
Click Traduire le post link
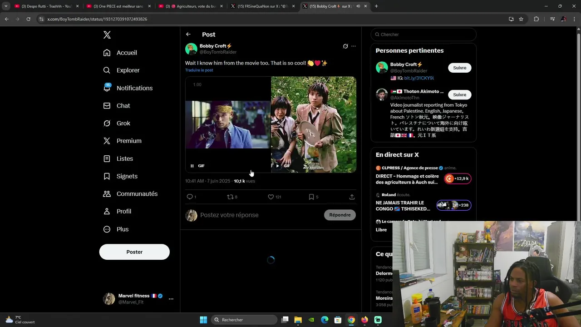[x=199, y=70]
